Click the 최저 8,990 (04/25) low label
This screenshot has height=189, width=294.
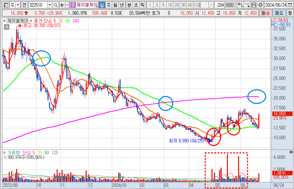pyautogui.click(x=186, y=141)
